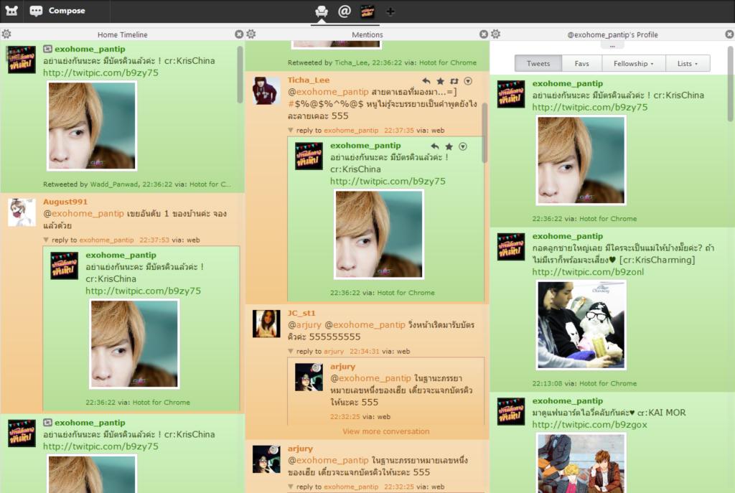Select the Favs tab in profile
This screenshot has width=735, height=493.
tap(581, 63)
